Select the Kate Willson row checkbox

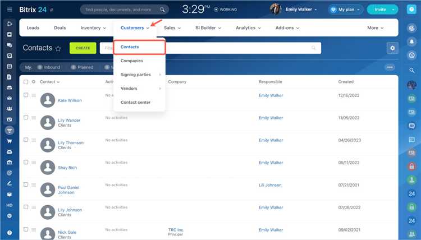click(x=26, y=95)
